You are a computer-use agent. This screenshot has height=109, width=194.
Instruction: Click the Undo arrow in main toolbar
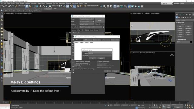pyautogui.click(x=2, y=6)
